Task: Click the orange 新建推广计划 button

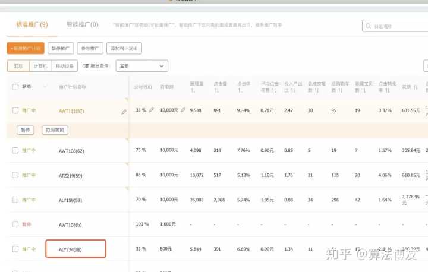Action: pos(26,48)
